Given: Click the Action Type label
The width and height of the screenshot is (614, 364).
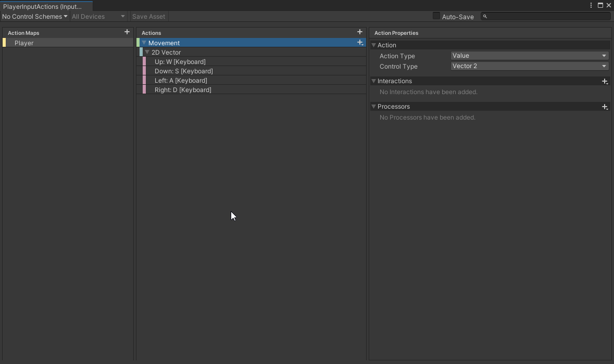Looking at the screenshot, I should (397, 56).
